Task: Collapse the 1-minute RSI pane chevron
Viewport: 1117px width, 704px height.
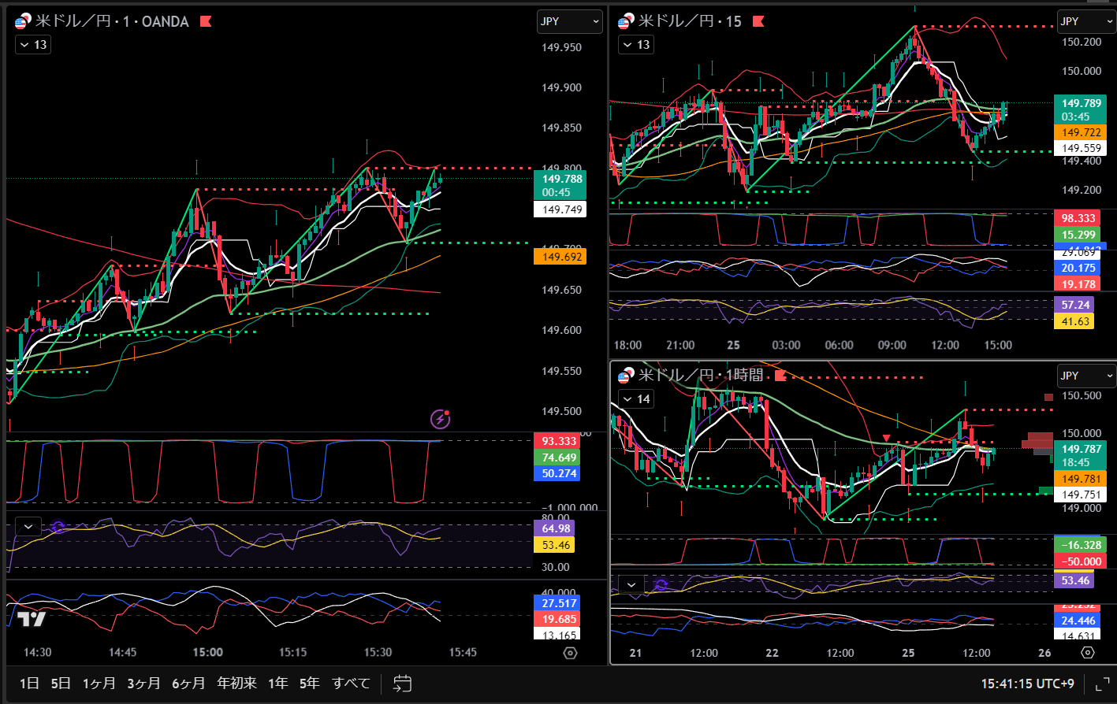Action: pyautogui.click(x=29, y=526)
